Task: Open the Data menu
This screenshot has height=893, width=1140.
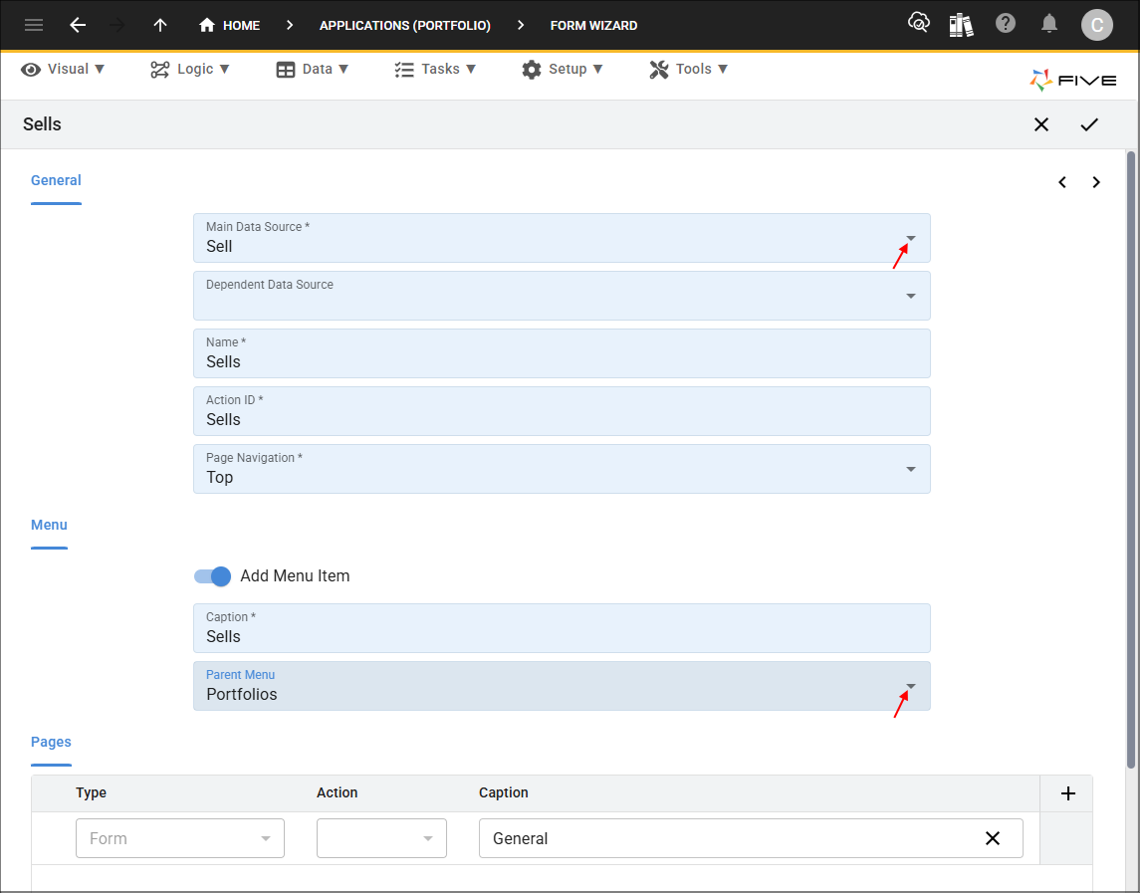Action: click(x=313, y=69)
